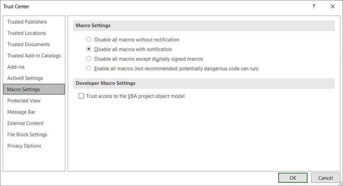Switch to File Block Settings
Viewport: 343px width, 186px height.
(27, 135)
